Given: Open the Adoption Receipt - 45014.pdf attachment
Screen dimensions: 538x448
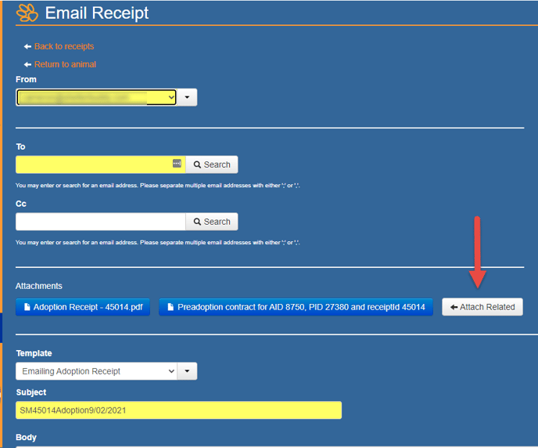Looking at the screenshot, I should click(88, 307).
